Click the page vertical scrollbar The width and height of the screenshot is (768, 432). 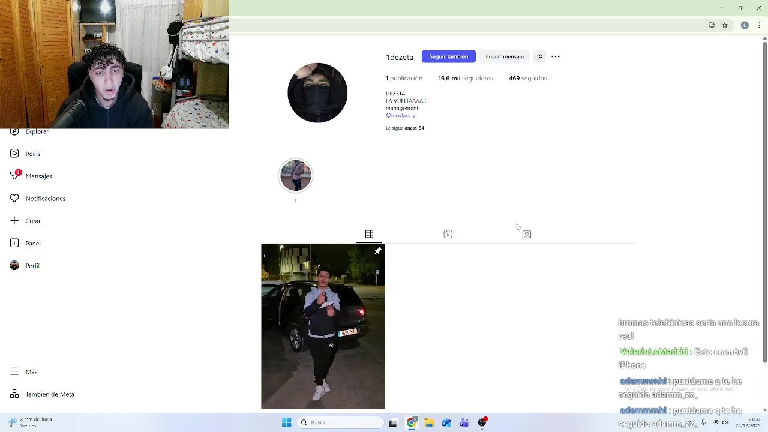coord(764,202)
